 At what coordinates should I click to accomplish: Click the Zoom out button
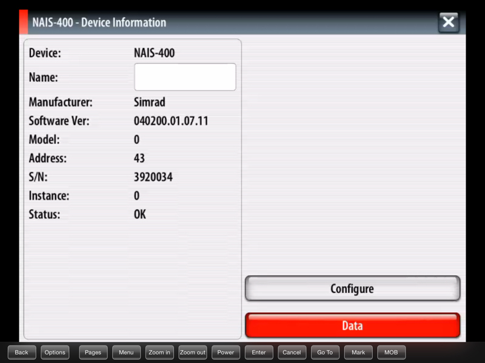coord(192,352)
